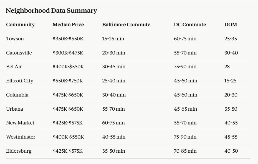Select the New Market community cell
Screen dimensions: 258x164
(x=20, y=123)
